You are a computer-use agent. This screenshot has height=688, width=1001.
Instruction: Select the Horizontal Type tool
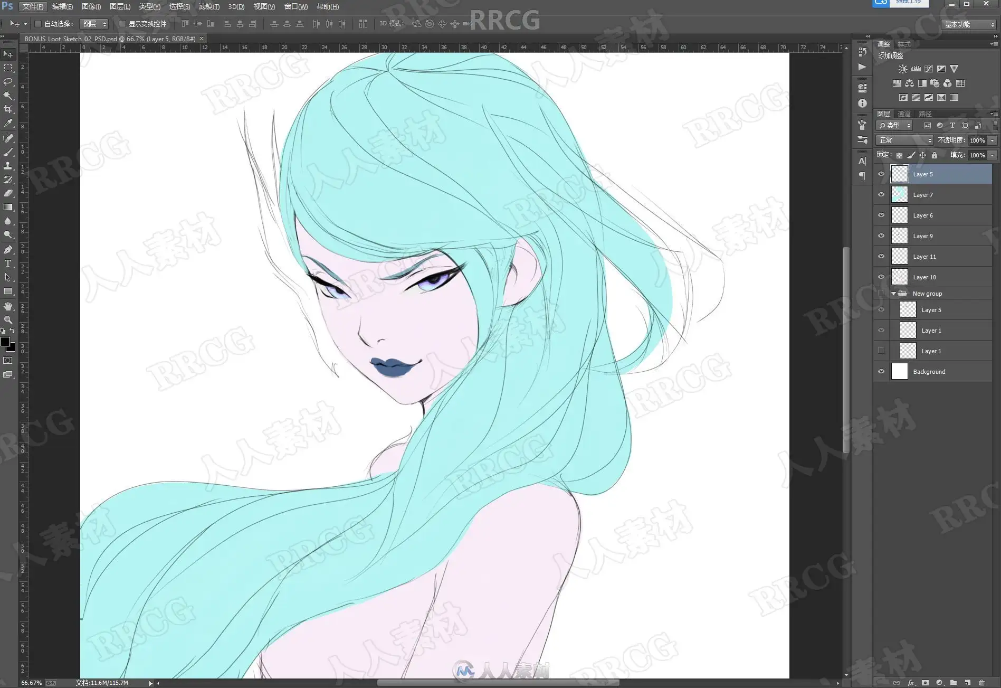point(8,263)
